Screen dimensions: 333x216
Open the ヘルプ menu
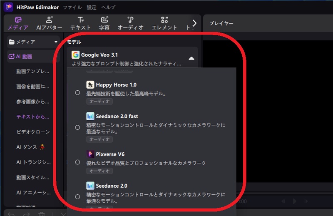pos(108,7)
